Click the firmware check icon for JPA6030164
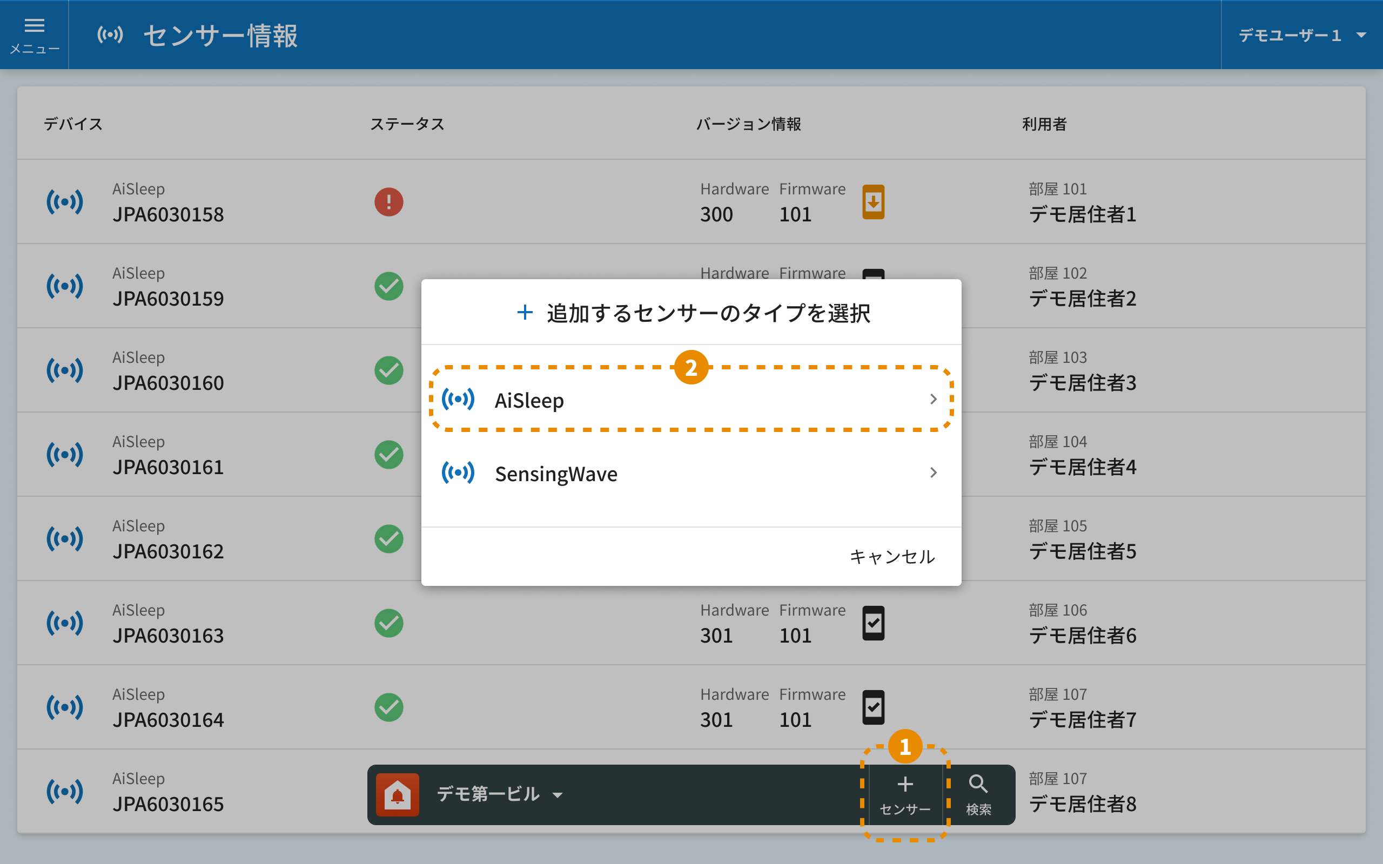 872,707
